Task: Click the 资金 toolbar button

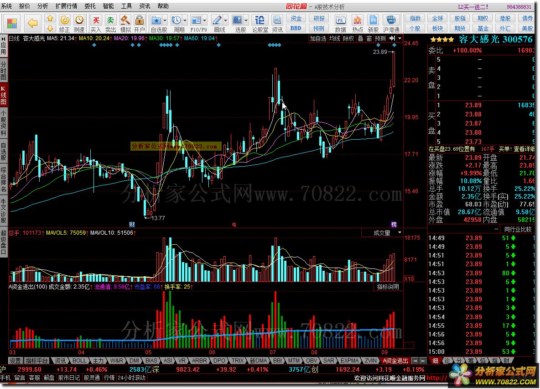Action: [x=296, y=19]
